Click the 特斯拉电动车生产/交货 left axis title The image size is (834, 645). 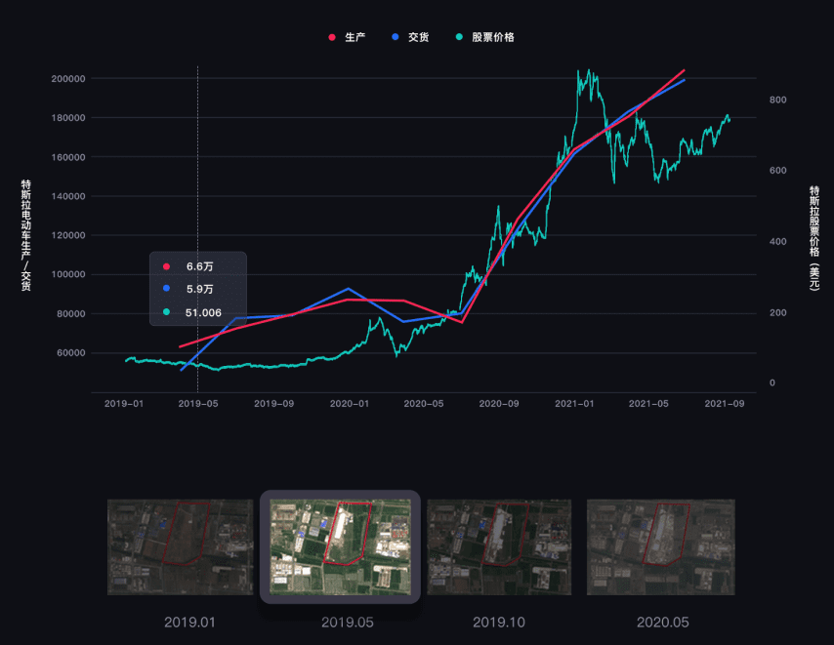tap(25, 235)
